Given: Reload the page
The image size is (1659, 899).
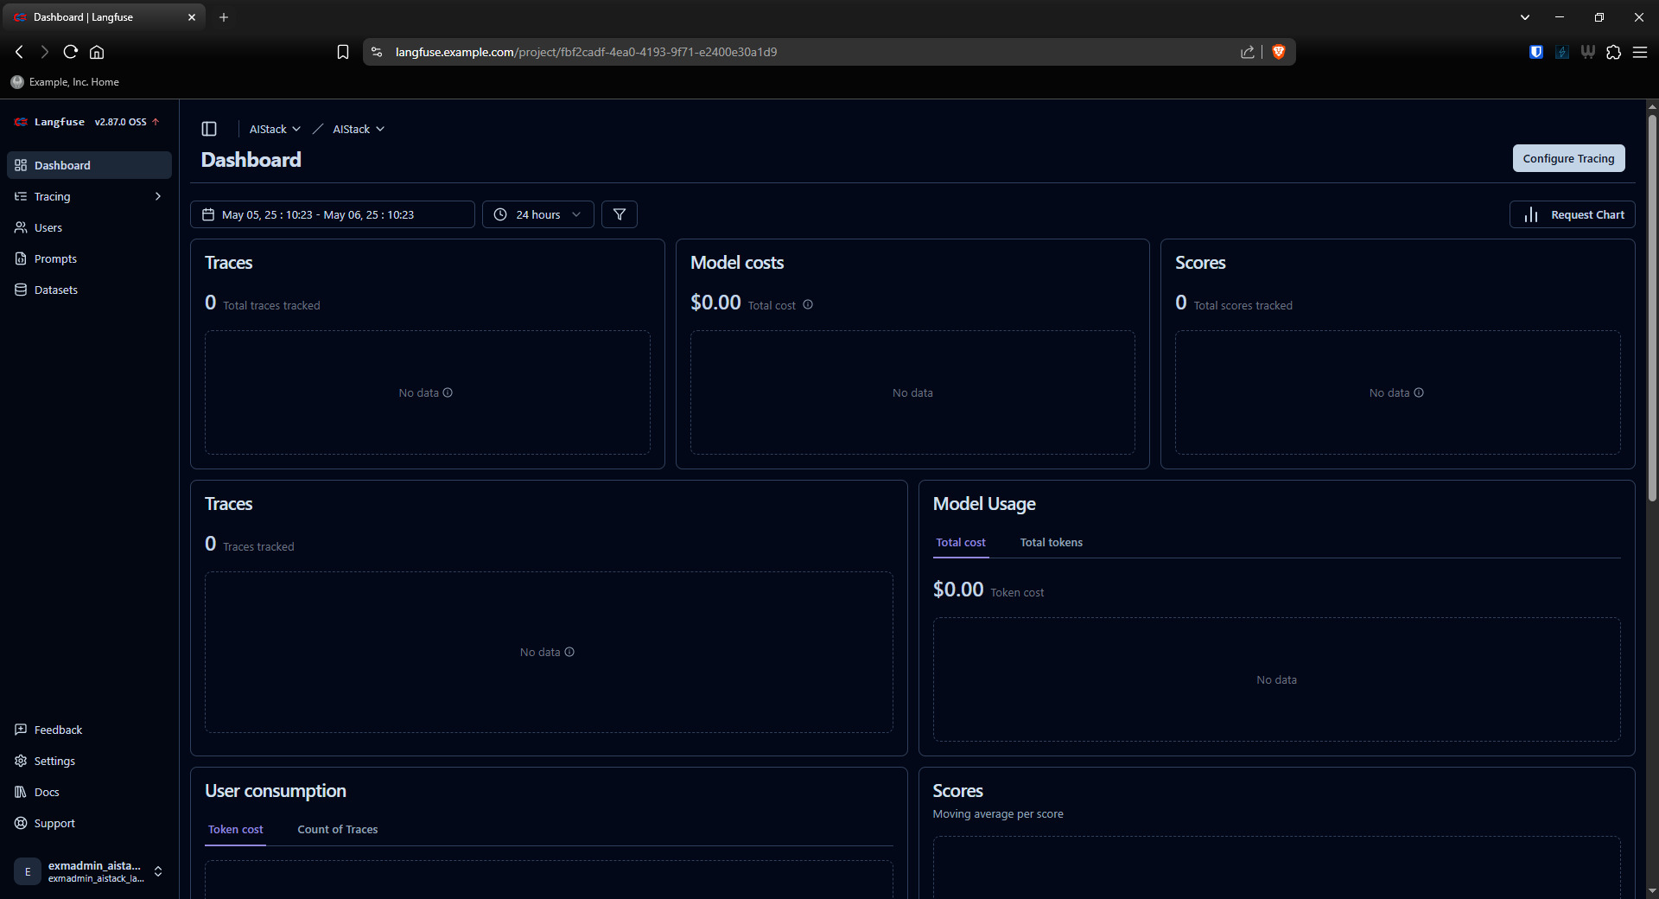Looking at the screenshot, I should pos(71,52).
